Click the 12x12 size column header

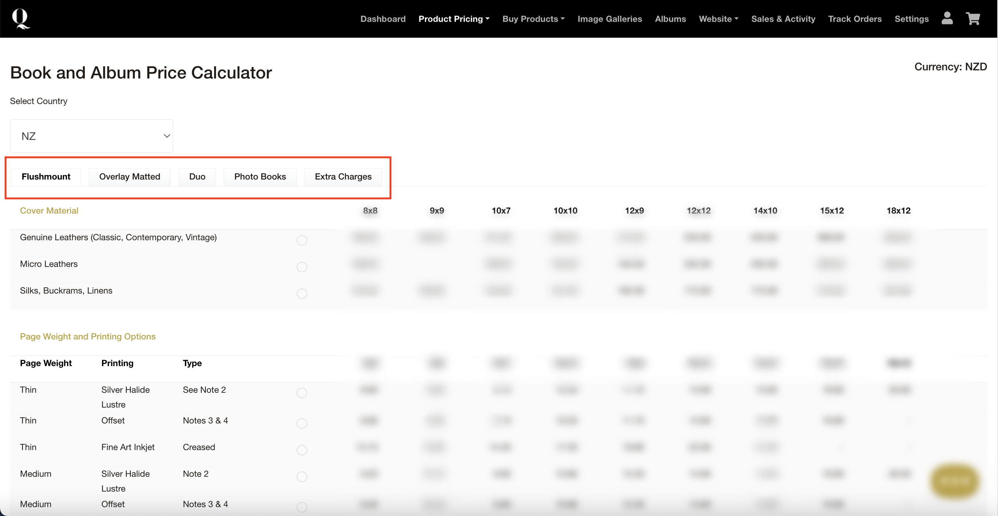pos(699,211)
